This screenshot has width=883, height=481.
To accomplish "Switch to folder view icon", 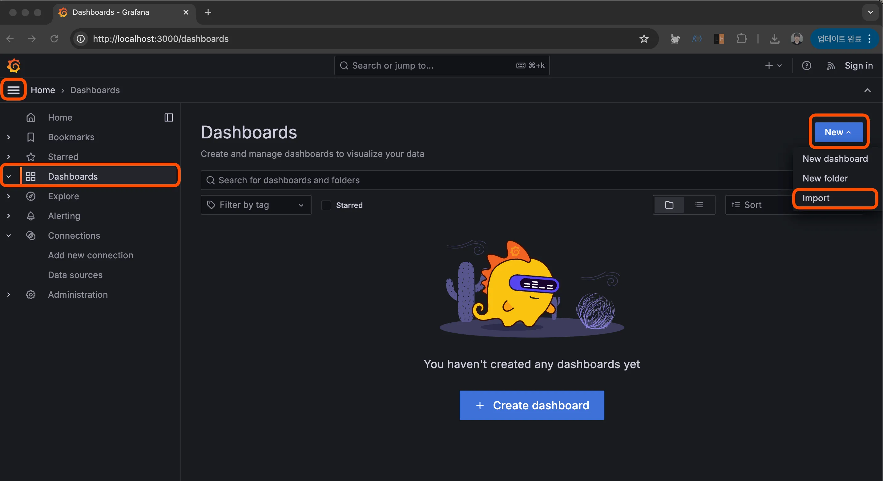I will [x=669, y=205].
